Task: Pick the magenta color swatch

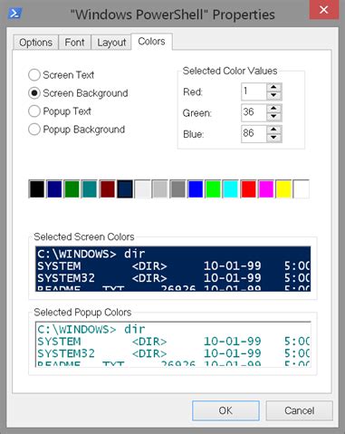Action: point(266,189)
